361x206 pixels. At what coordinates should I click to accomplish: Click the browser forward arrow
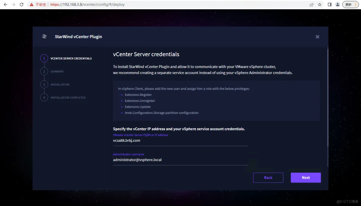[x=13, y=4]
